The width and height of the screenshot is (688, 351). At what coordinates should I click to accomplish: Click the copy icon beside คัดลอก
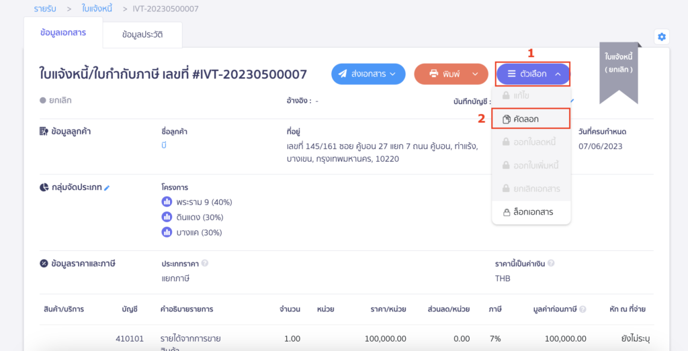(507, 119)
